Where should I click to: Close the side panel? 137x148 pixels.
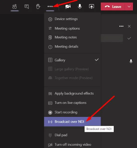pyautogui.click(x=129, y=26)
